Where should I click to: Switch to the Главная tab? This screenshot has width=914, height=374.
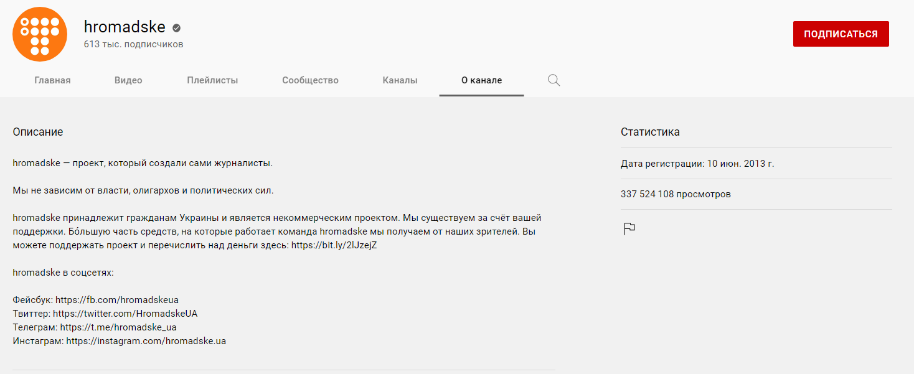point(52,80)
